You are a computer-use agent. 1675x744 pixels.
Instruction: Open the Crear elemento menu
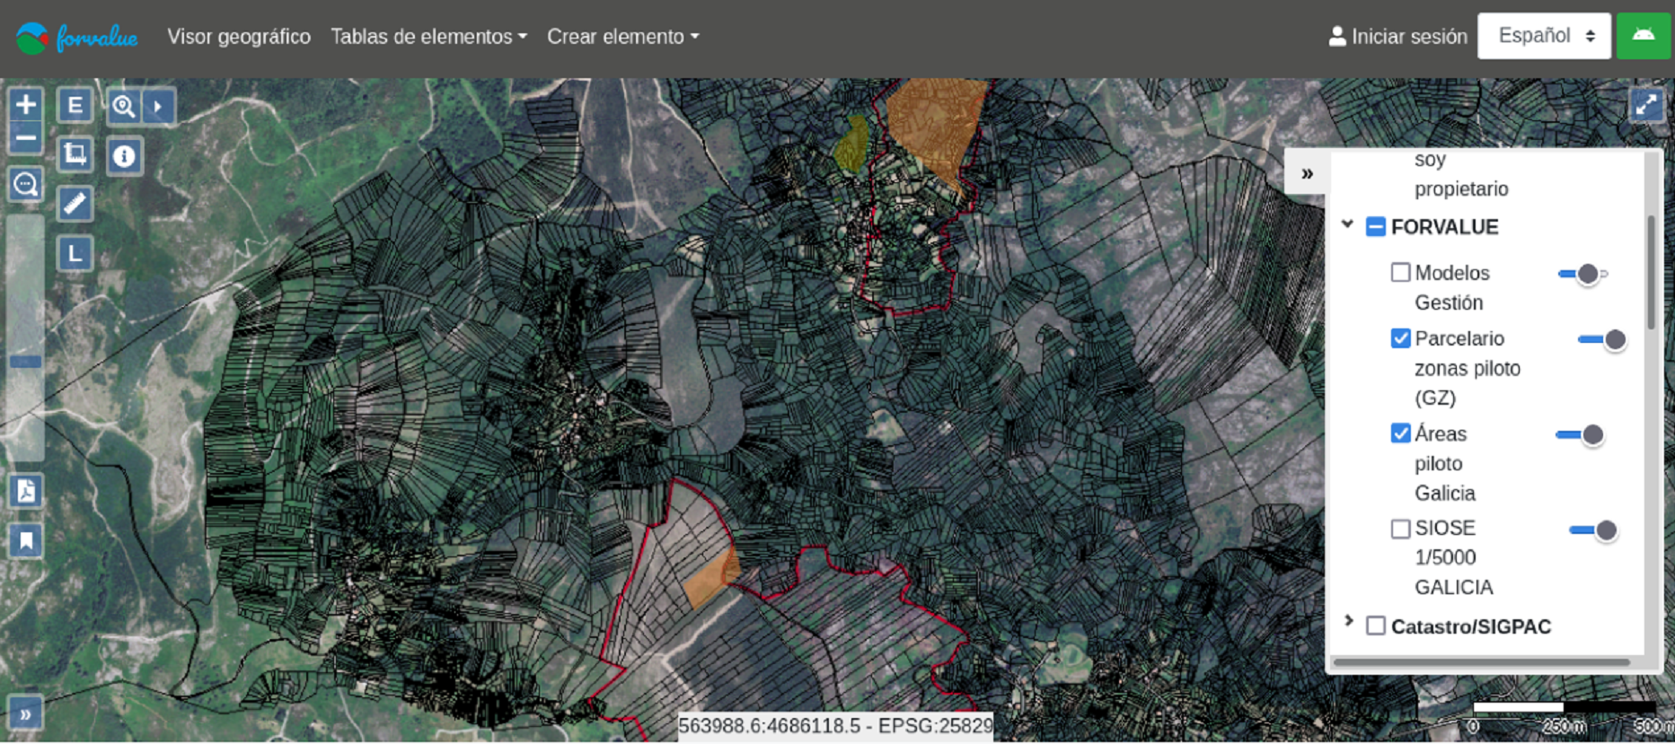622,37
